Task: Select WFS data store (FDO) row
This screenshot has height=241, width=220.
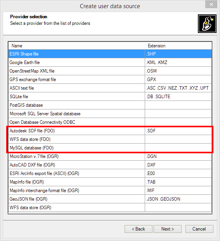Action: coord(110,139)
